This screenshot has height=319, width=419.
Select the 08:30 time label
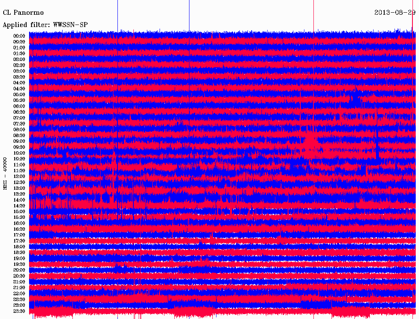click(x=19, y=135)
